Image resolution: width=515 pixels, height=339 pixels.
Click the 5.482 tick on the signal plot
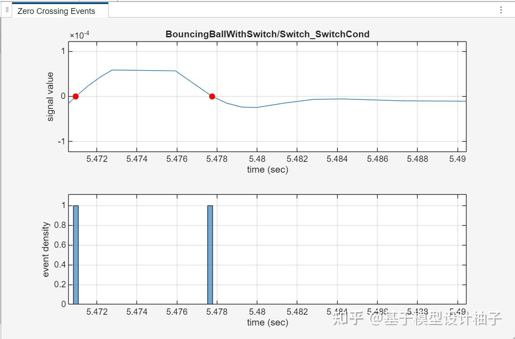tap(297, 159)
